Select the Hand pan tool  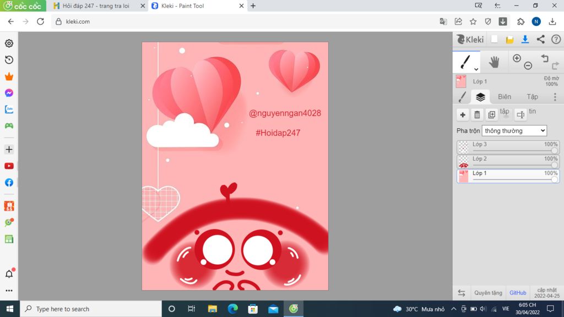tap(494, 61)
